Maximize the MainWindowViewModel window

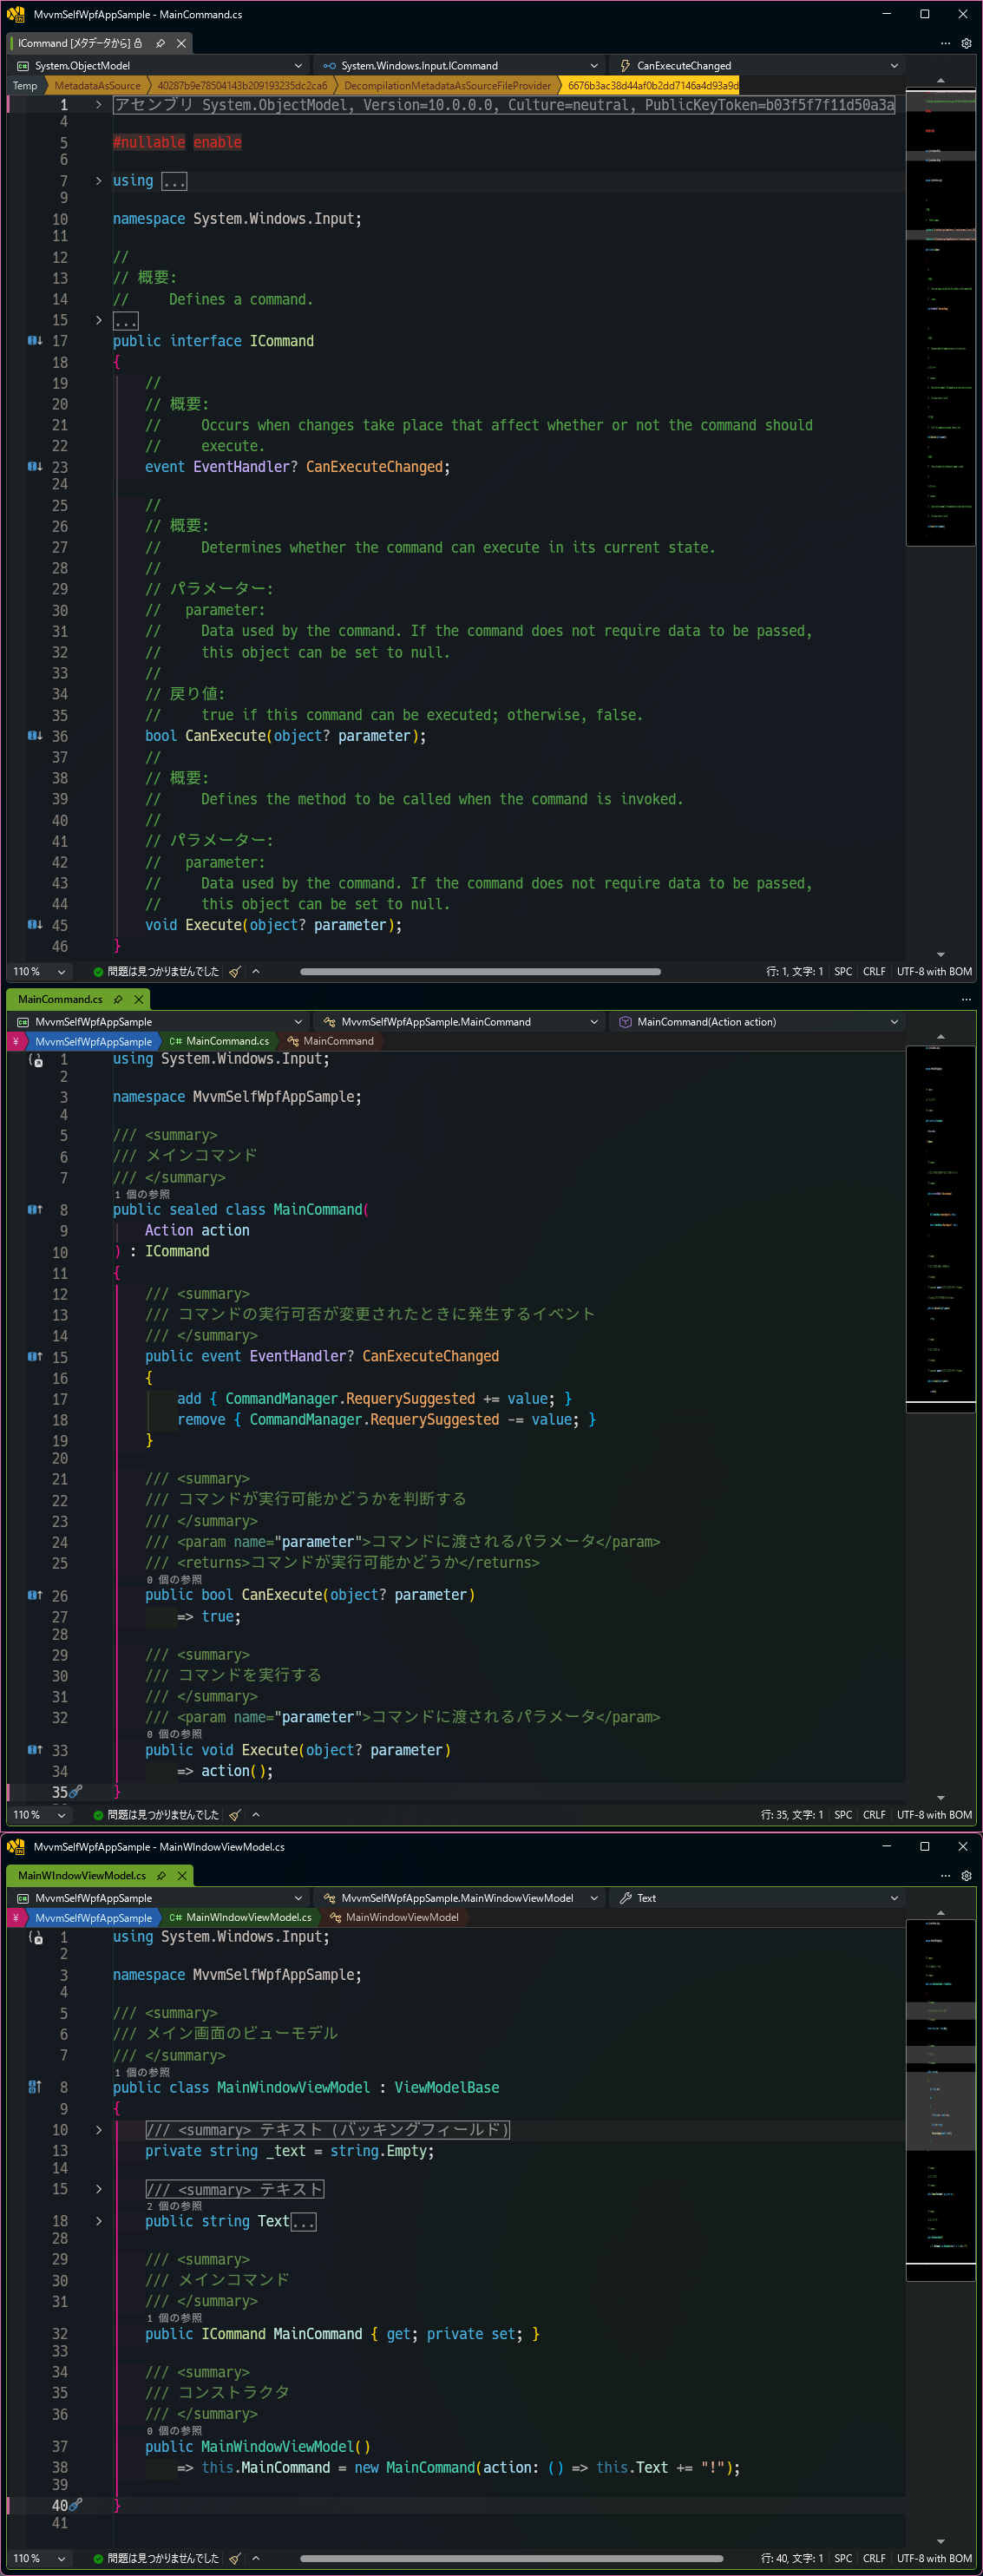[x=924, y=1846]
